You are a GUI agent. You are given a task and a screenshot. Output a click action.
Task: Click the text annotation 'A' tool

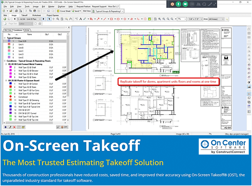[80, 19]
